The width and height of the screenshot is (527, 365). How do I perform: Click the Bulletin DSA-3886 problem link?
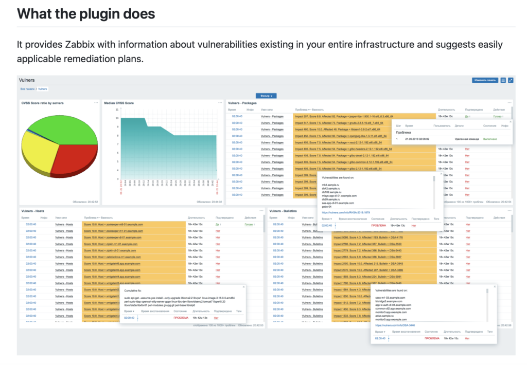tap(367, 270)
